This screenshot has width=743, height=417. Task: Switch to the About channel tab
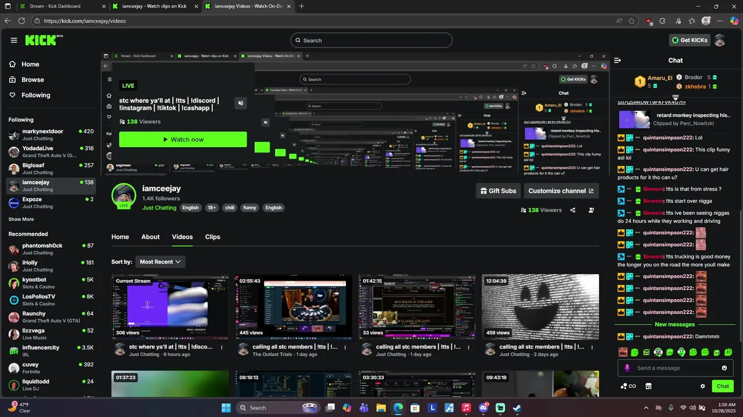click(x=150, y=237)
